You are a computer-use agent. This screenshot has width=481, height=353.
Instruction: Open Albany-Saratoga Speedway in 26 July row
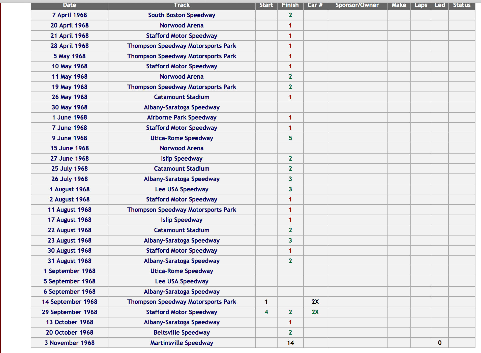pyautogui.click(x=182, y=179)
